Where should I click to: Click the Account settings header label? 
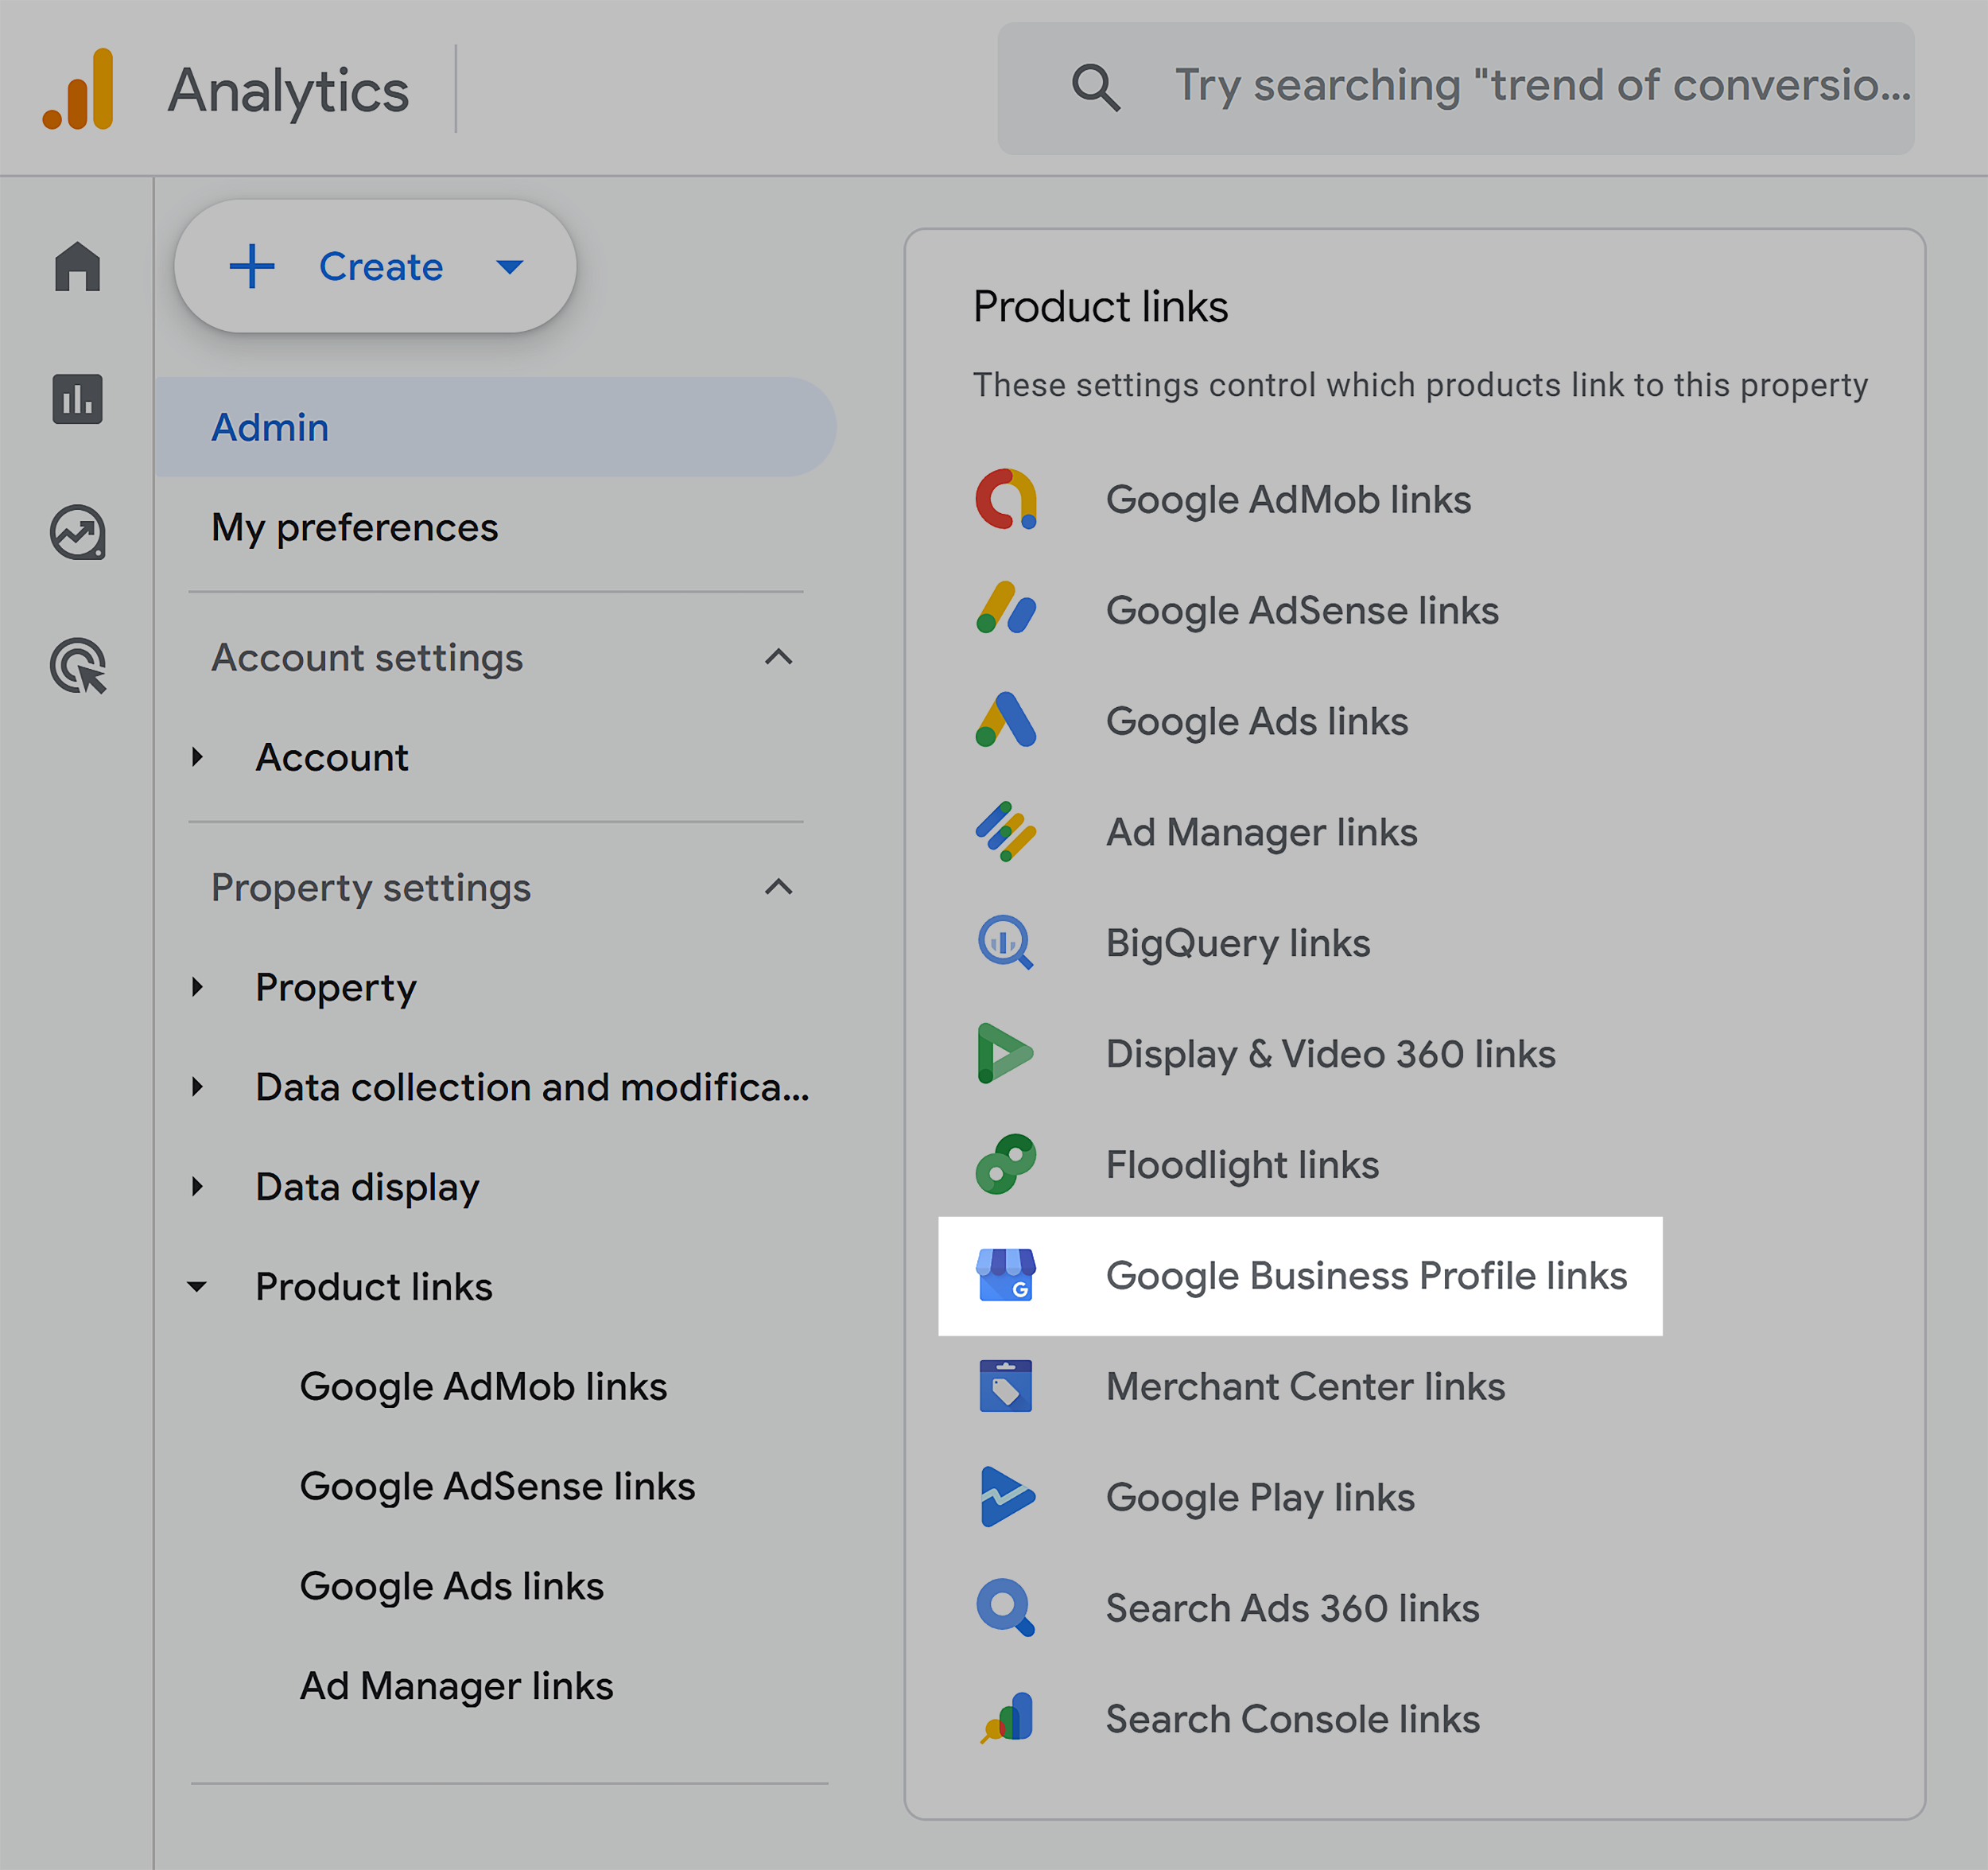click(367, 658)
